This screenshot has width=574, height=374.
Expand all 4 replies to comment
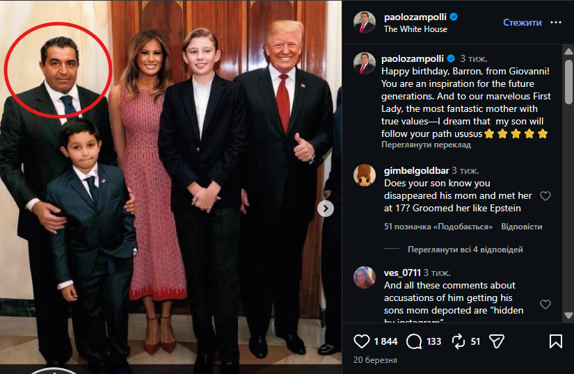(465, 250)
